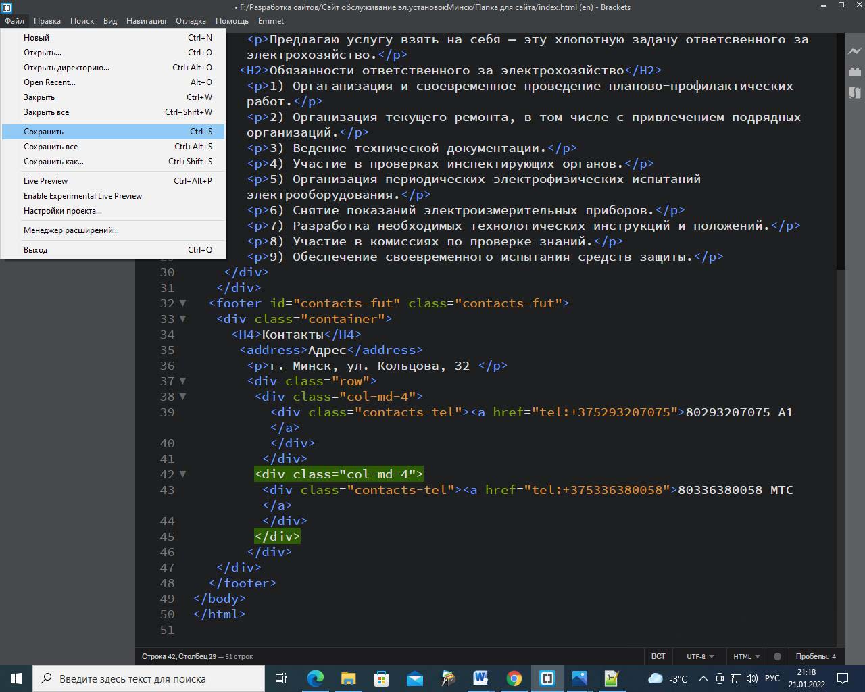Image resolution: width=865 pixels, height=692 pixels.
Task: Open Google Chrome from the taskbar
Action: 514,678
